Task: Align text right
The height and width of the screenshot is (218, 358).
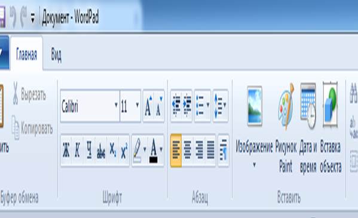Action: pos(199,150)
